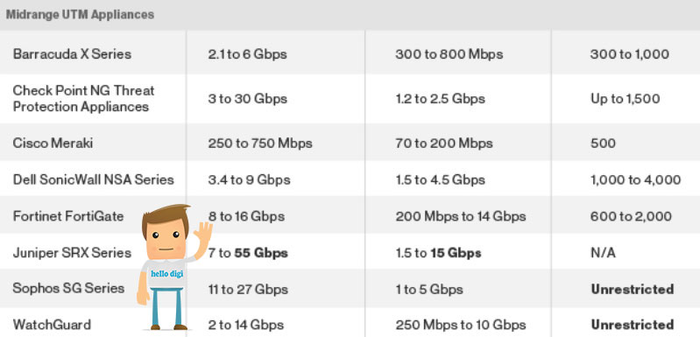The width and height of the screenshot is (700, 337).
Task: Select the WatchGuard row label
Action: (x=52, y=324)
